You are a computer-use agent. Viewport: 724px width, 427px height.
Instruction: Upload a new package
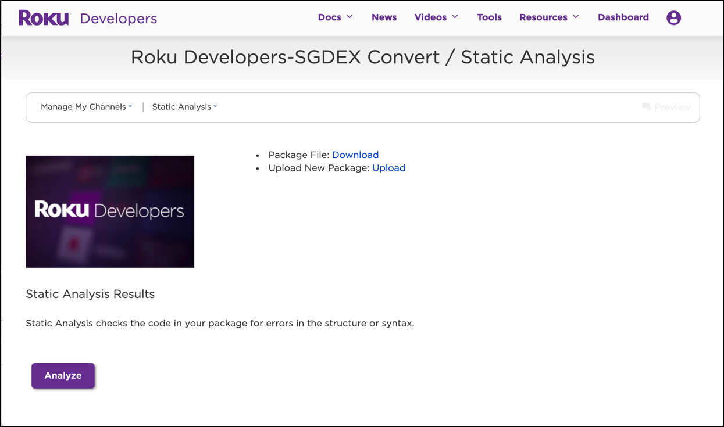tap(389, 168)
